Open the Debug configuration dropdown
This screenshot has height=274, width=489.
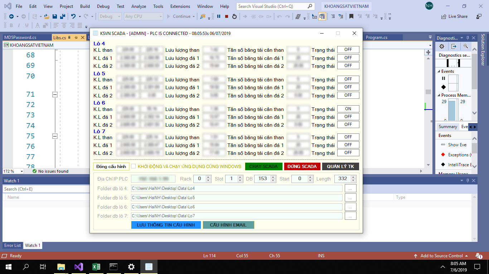(x=110, y=16)
